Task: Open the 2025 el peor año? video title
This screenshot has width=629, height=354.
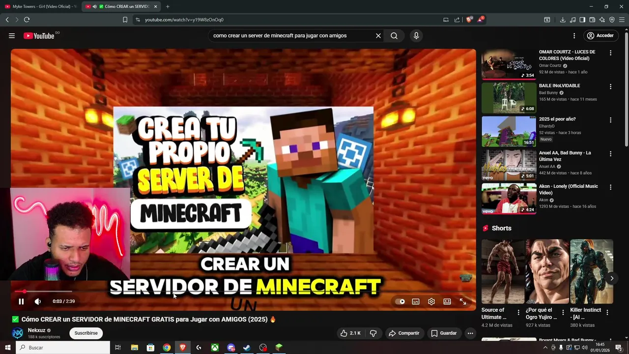Action: click(x=557, y=119)
